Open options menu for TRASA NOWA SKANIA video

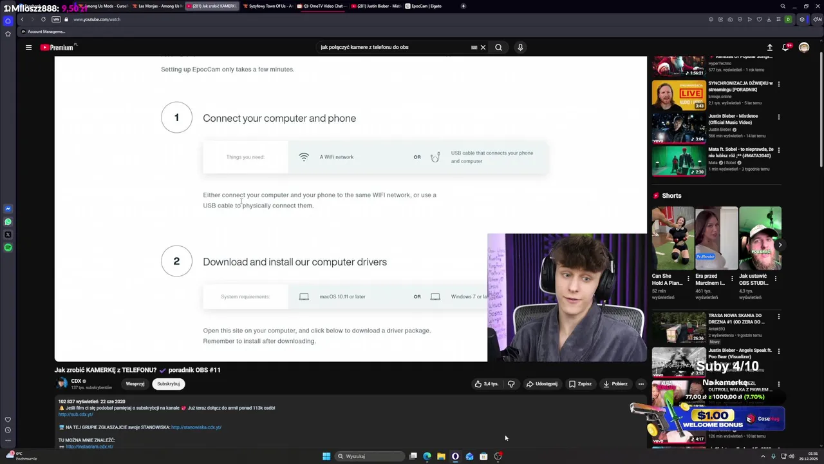coord(779,317)
